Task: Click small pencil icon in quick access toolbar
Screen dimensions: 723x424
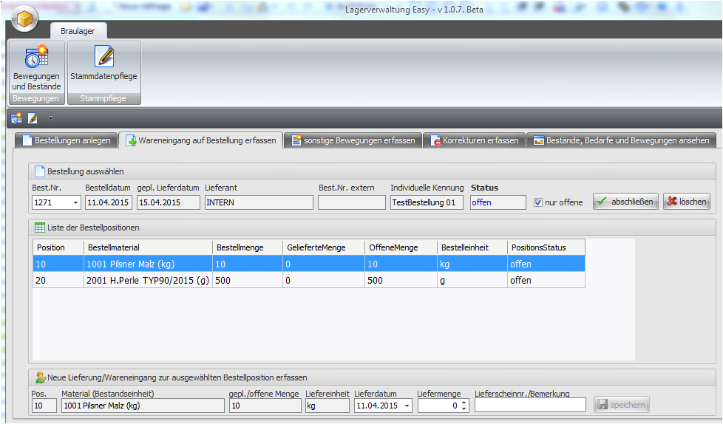Action: point(33,118)
